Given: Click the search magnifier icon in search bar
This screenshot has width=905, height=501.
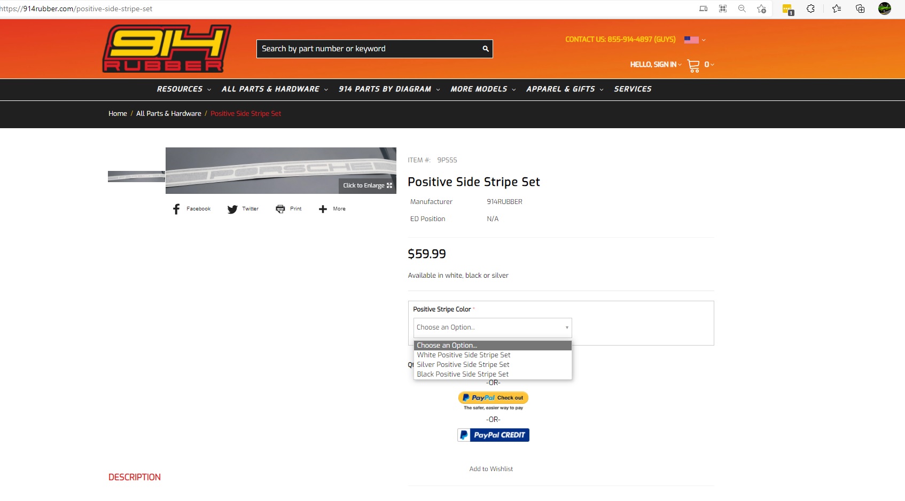Looking at the screenshot, I should click(486, 49).
